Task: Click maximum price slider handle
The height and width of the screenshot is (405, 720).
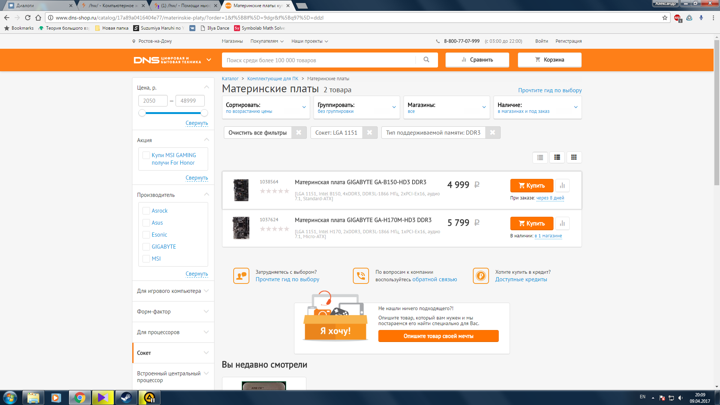Action: coord(204,113)
